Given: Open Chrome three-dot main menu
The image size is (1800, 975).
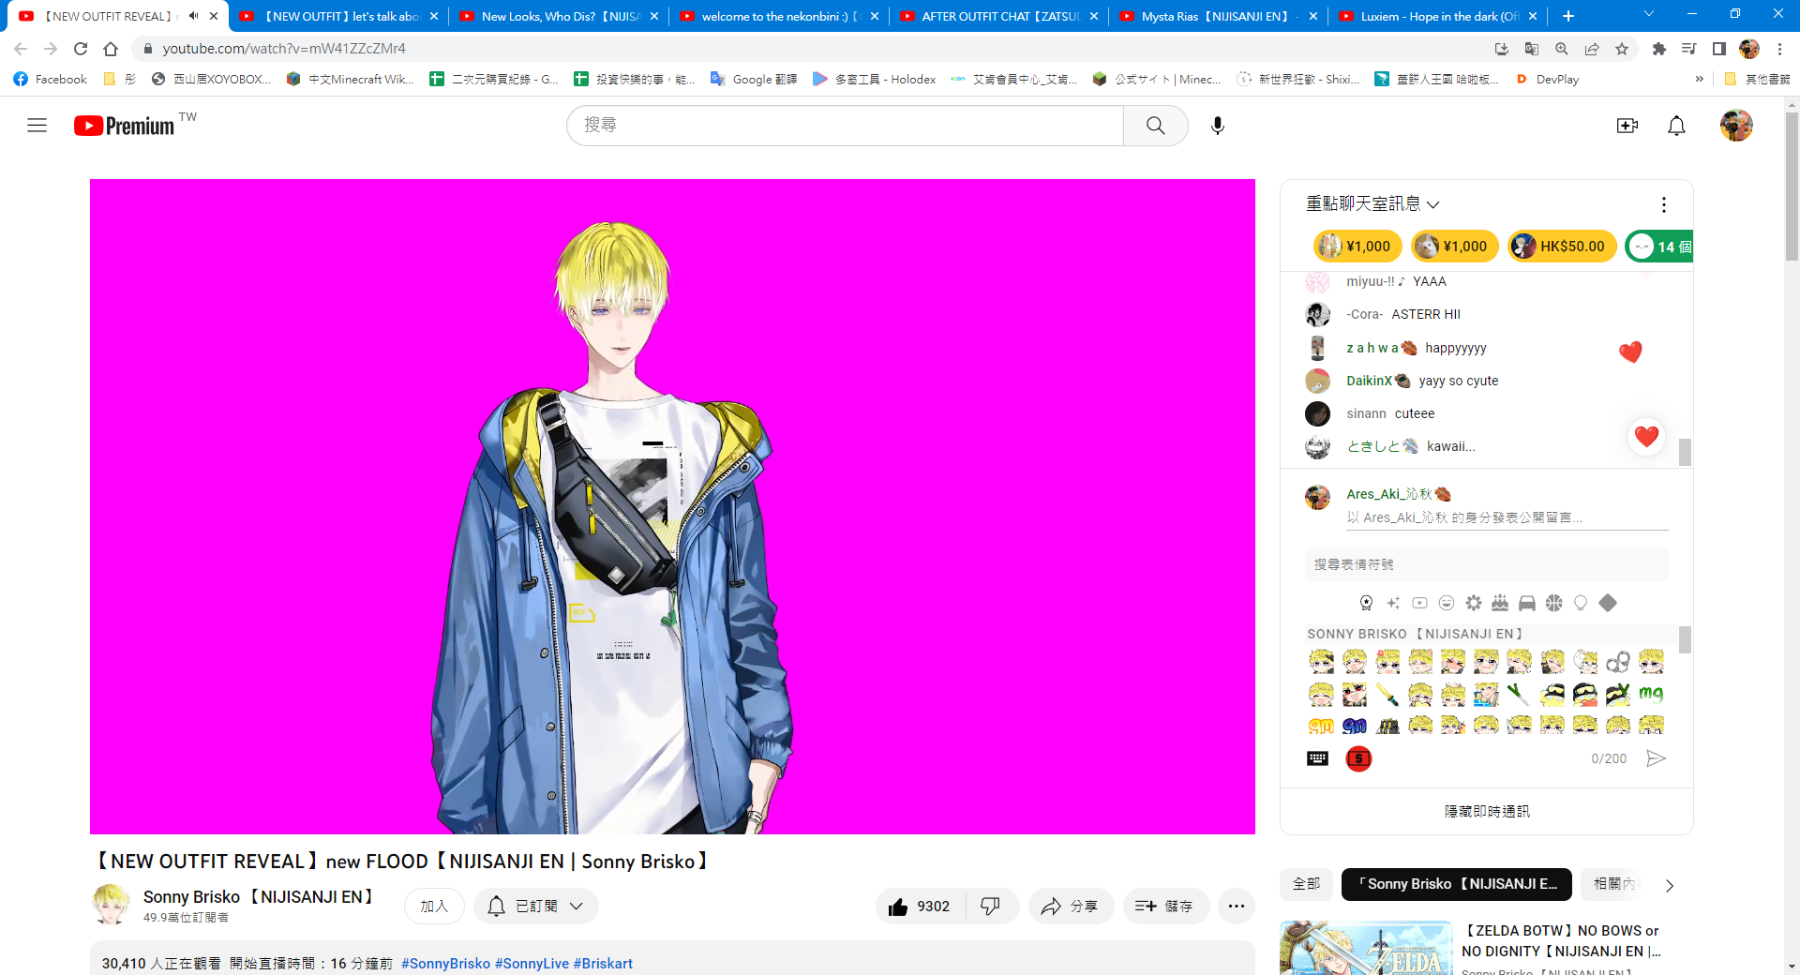Looking at the screenshot, I should (x=1779, y=49).
